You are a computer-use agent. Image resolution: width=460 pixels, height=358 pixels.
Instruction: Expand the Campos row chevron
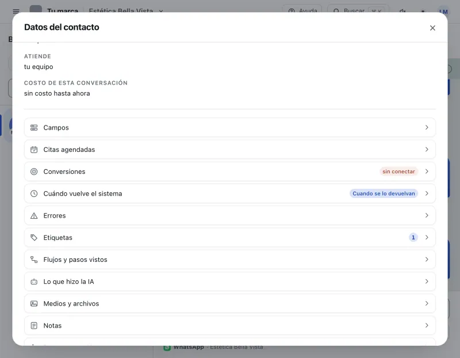[427, 127]
